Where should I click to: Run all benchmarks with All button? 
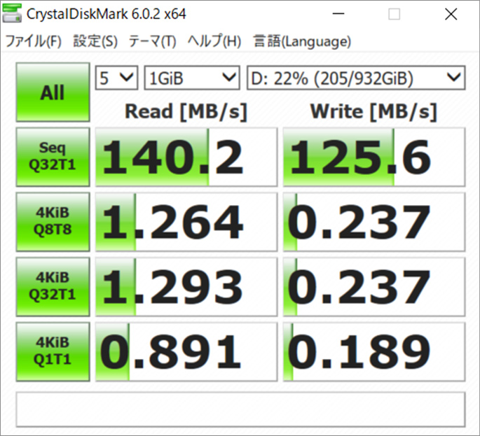coord(53,92)
